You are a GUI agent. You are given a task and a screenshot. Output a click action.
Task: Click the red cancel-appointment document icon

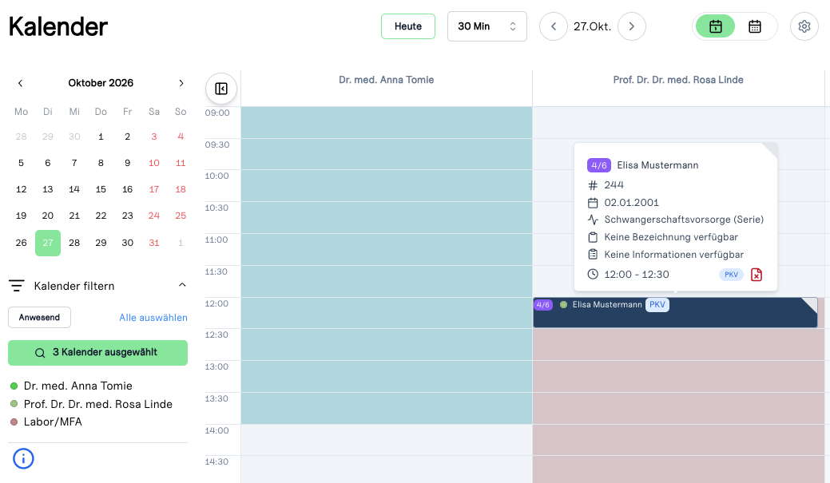point(757,275)
